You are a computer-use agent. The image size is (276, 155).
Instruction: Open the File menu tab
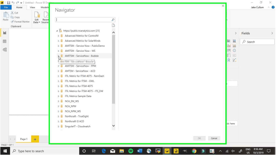[6, 7]
